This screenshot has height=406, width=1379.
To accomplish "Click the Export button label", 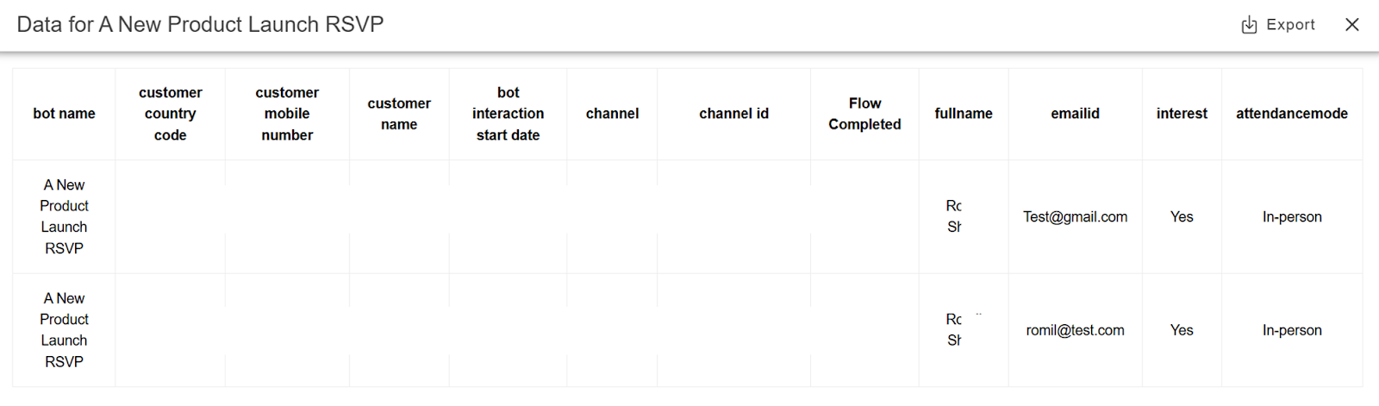I will 1290,25.
